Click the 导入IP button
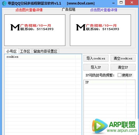 96,67
